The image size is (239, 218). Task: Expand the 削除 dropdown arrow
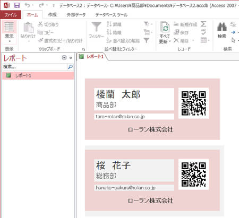click(193, 41)
